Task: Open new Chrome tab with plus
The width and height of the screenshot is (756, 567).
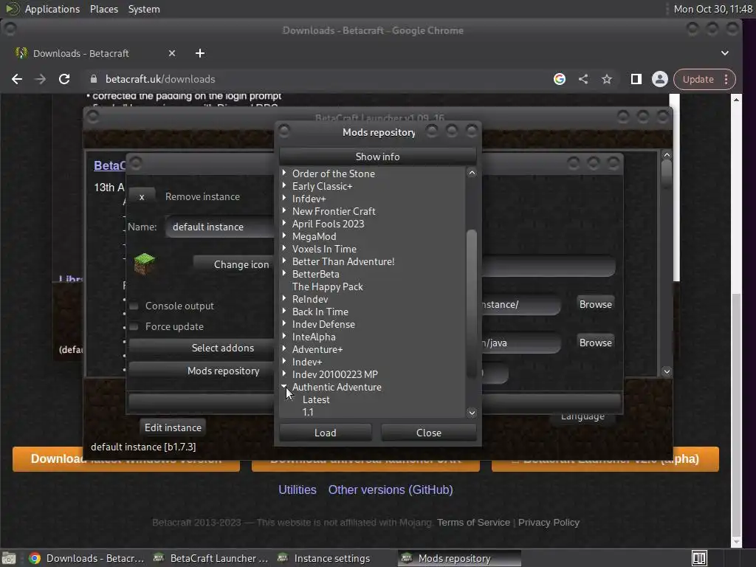Action: point(200,53)
